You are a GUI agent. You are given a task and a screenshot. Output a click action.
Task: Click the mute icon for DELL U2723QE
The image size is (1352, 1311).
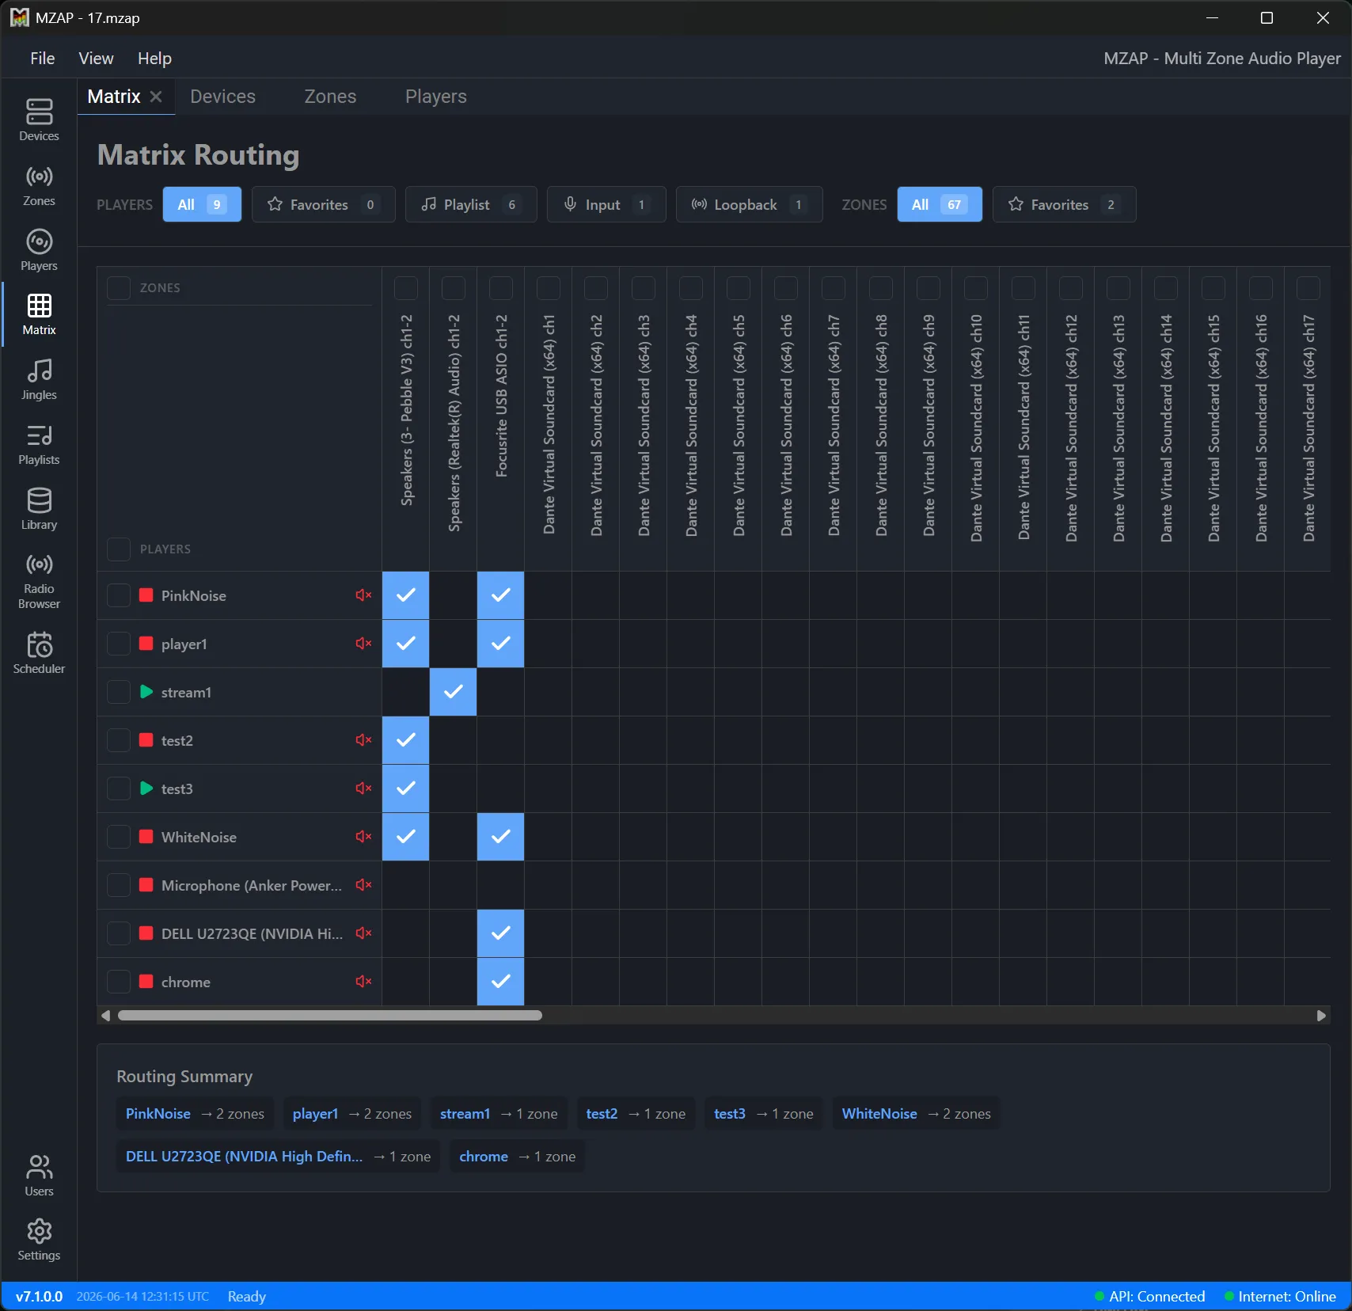tap(363, 933)
